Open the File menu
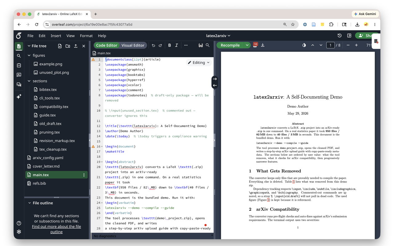Viewport: 394px width, 246px height. pos(30,36)
